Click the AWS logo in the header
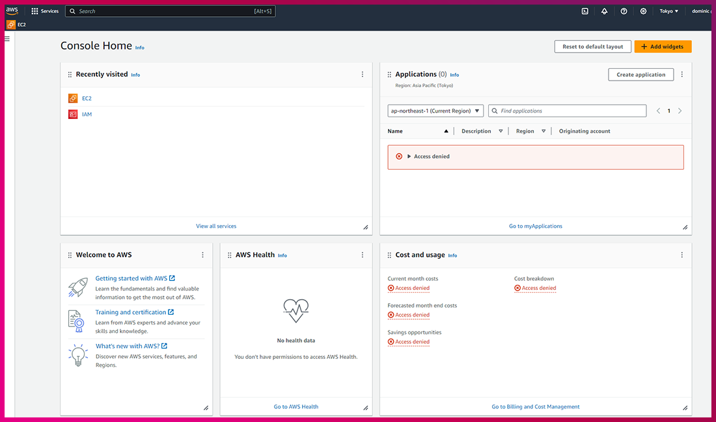This screenshot has width=716, height=422. (12, 10)
